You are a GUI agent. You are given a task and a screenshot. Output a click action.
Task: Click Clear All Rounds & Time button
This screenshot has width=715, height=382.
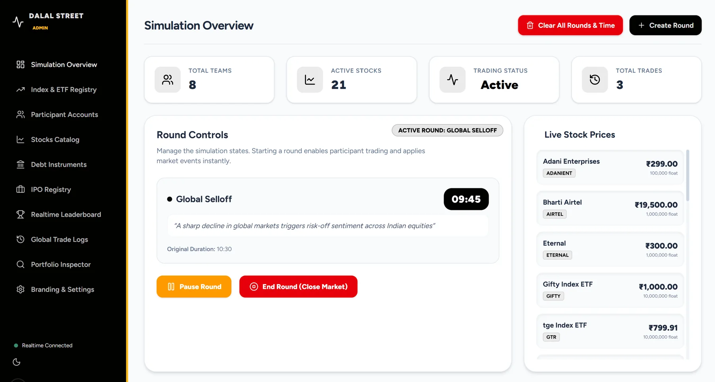(x=570, y=25)
